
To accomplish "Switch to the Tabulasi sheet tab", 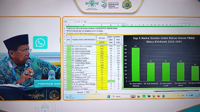I will point(80,92).
